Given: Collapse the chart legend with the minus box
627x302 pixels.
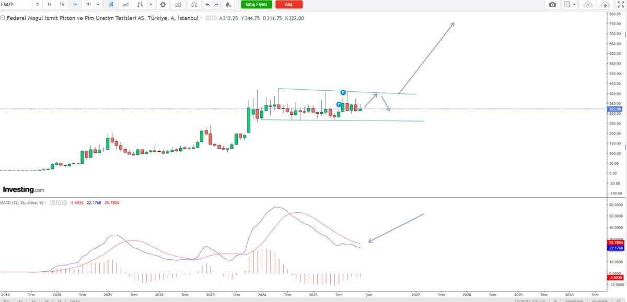Looking at the screenshot, I should click(3, 18).
